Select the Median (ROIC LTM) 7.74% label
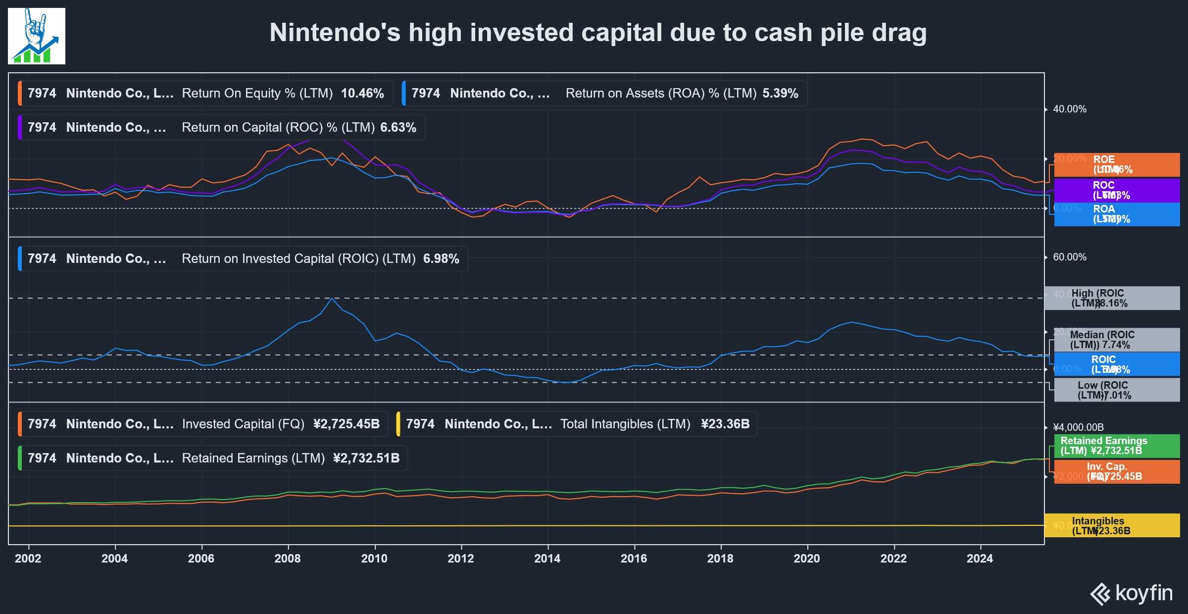 (x=1117, y=340)
